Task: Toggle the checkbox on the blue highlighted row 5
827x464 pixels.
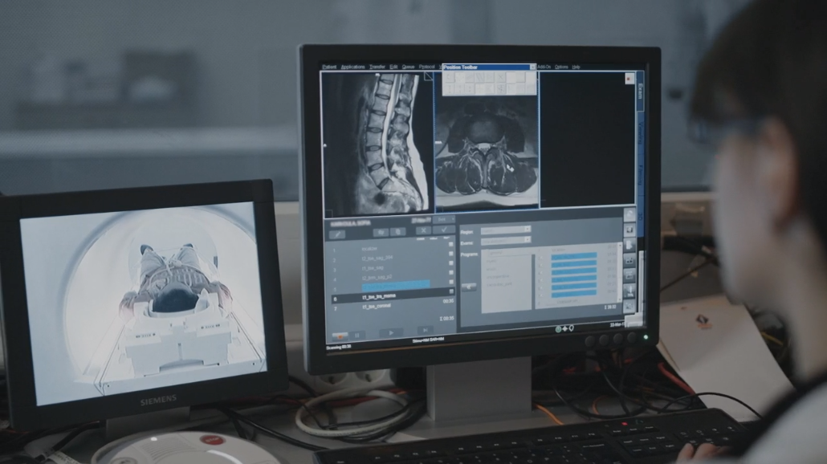Action: tap(451, 282)
